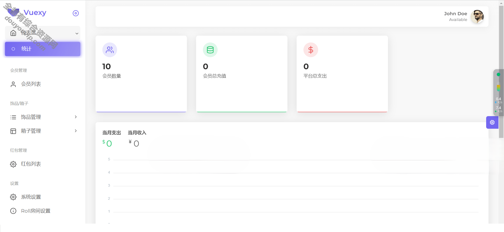Expand the 箱子管理 chevron arrow
504x232 pixels.
pos(76,131)
